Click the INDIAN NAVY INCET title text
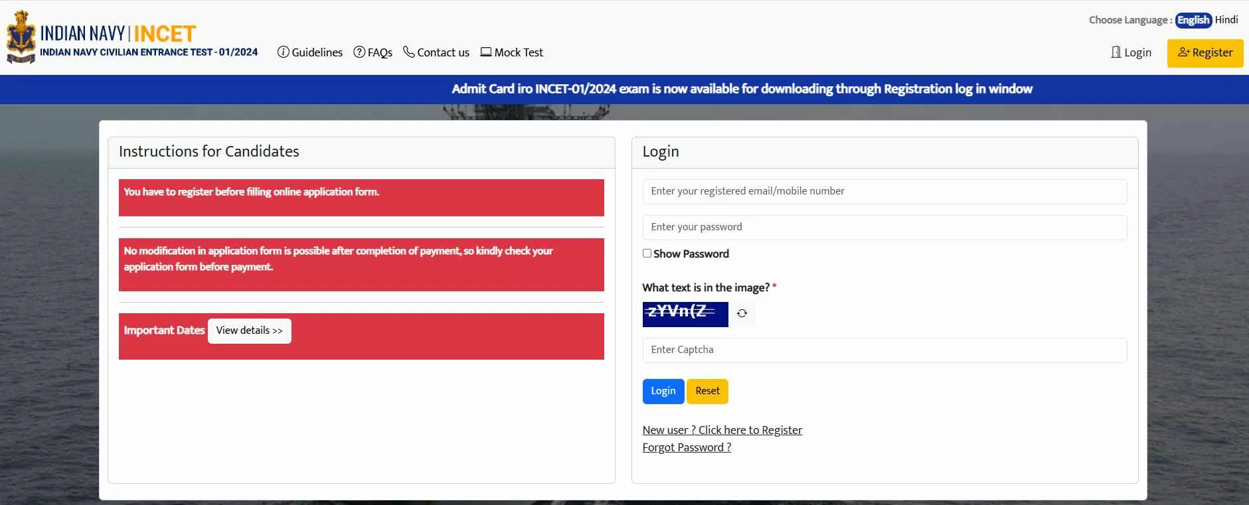The width and height of the screenshot is (1249, 505). (118, 33)
